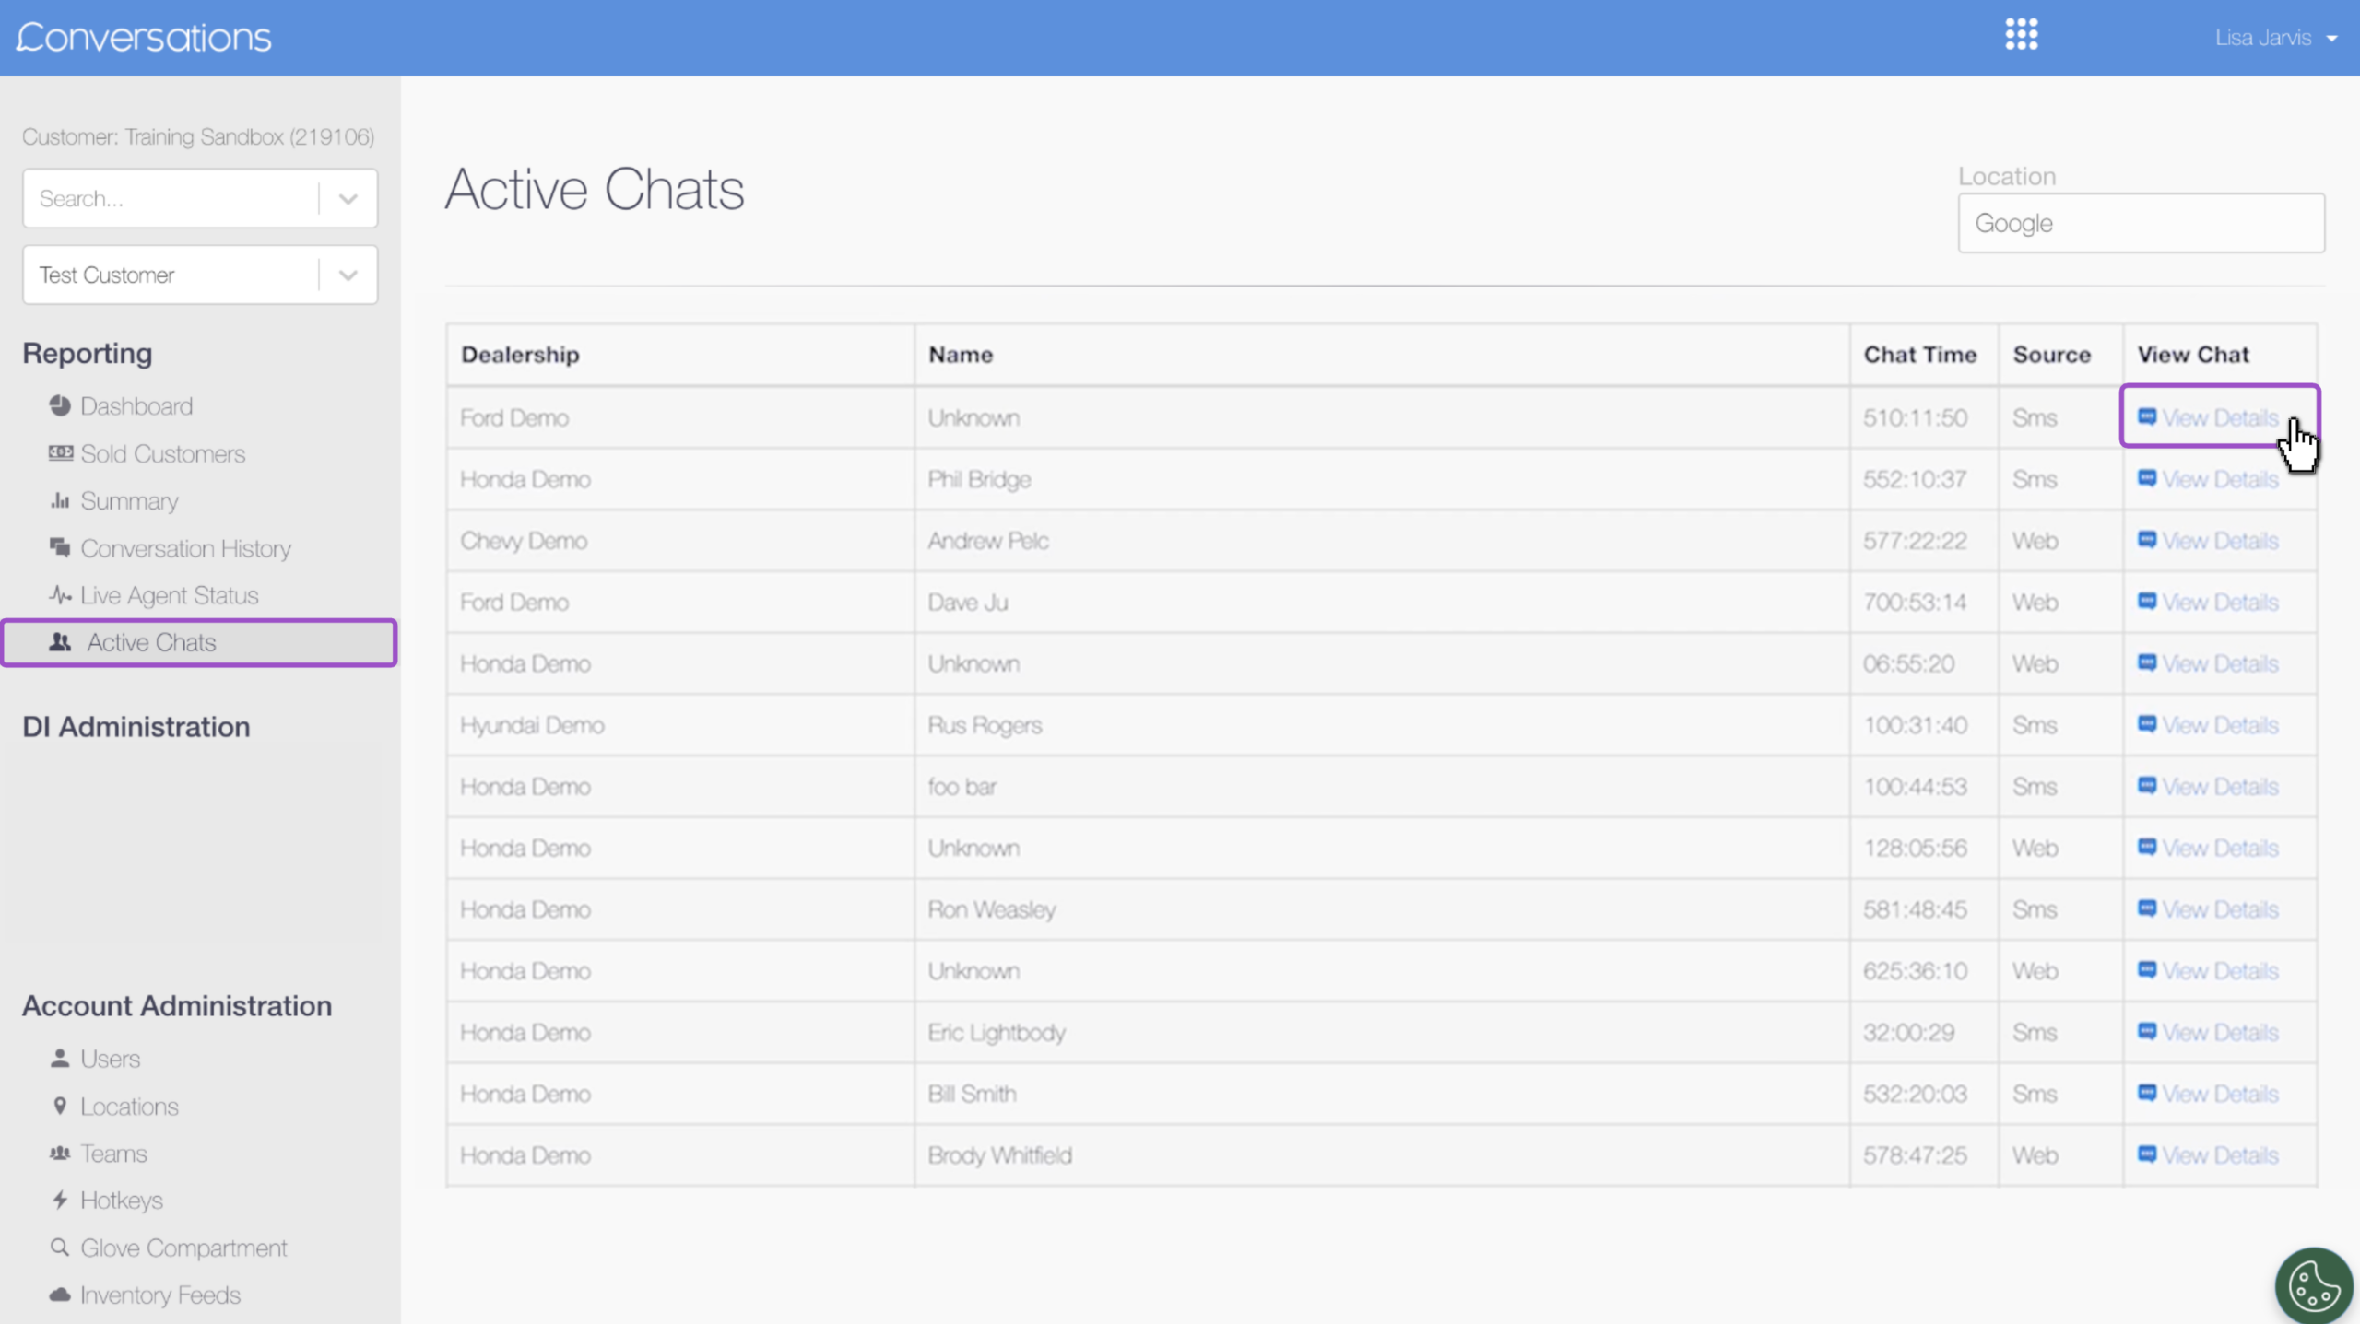The height and width of the screenshot is (1324, 2360).
Task: Click the Summary bar chart icon
Action: pos(60,500)
